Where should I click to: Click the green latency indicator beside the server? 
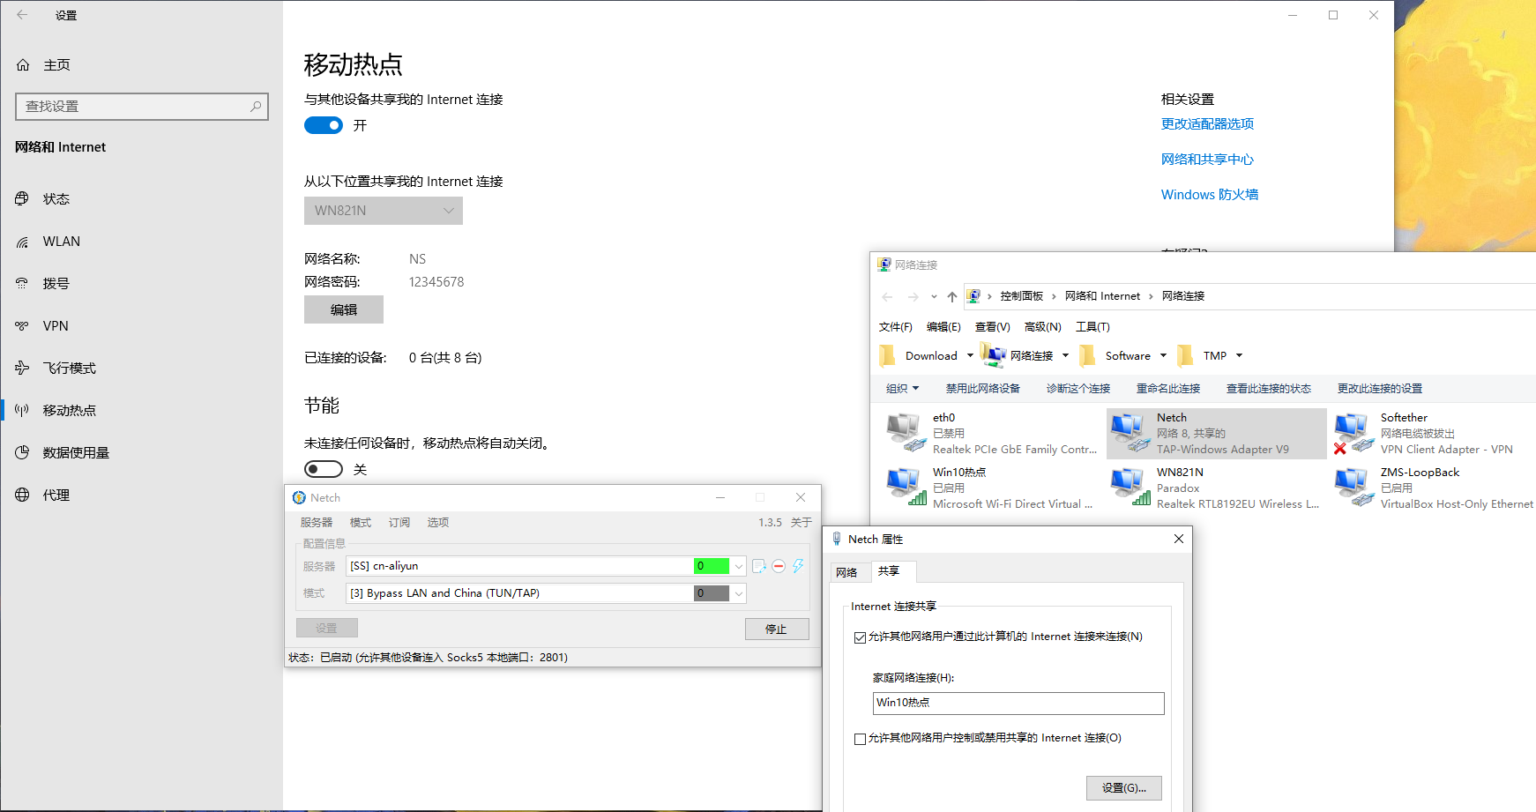coord(710,566)
